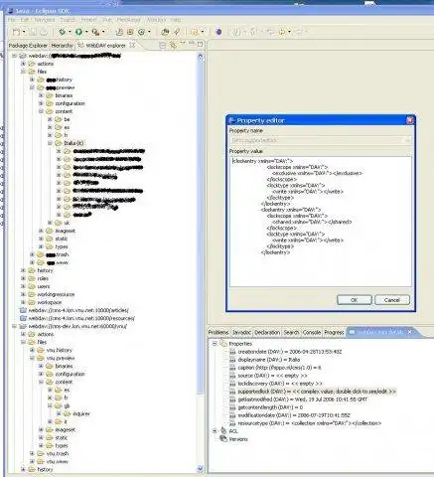Image resolution: width=434 pixels, height=477 pixels.
Task: Switch to the Progress tab
Action: click(334, 332)
